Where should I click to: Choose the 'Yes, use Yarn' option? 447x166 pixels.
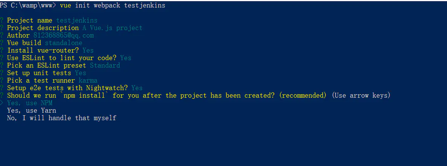click(x=31, y=110)
